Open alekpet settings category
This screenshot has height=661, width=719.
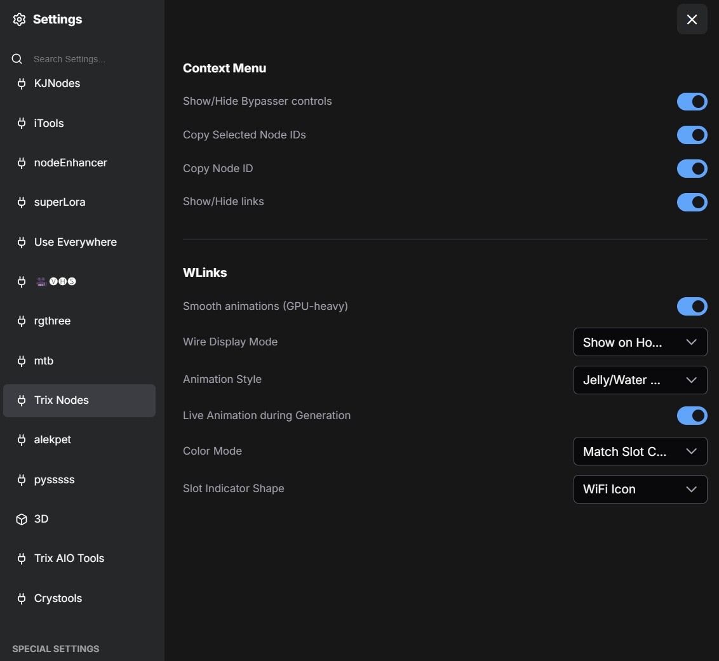click(79, 439)
